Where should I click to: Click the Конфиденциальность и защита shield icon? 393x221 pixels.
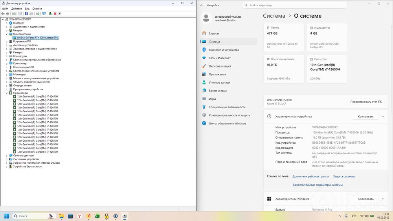point(204,115)
